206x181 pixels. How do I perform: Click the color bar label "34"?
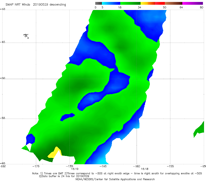click(139, 8)
